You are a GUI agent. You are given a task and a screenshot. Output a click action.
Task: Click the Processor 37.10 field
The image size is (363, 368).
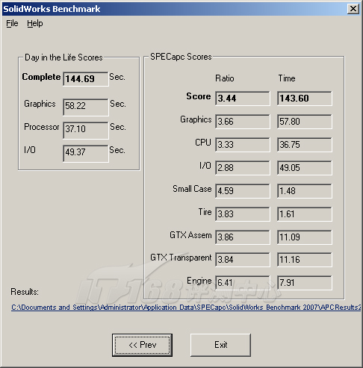tap(86, 131)
